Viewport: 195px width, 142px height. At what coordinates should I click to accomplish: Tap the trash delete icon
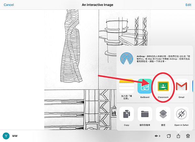tap(188, 136)
